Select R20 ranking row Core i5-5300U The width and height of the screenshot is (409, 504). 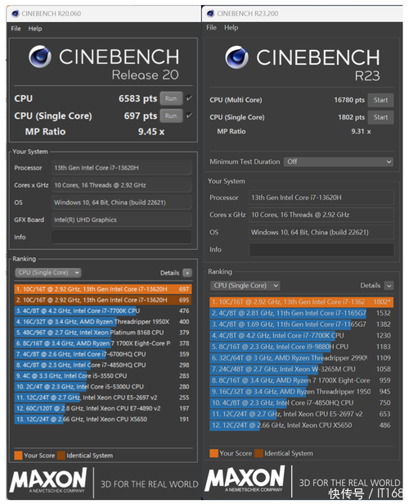103,387
